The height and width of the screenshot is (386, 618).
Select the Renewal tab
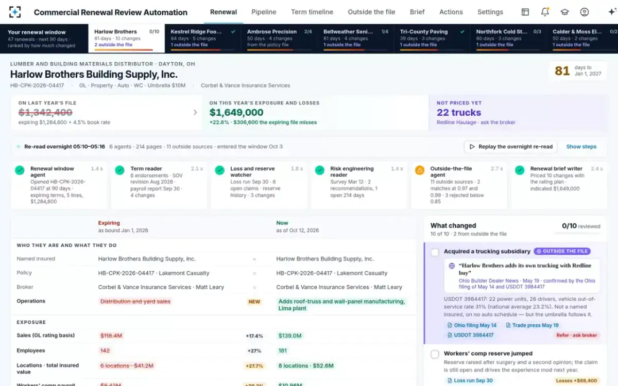click(224, 12)
